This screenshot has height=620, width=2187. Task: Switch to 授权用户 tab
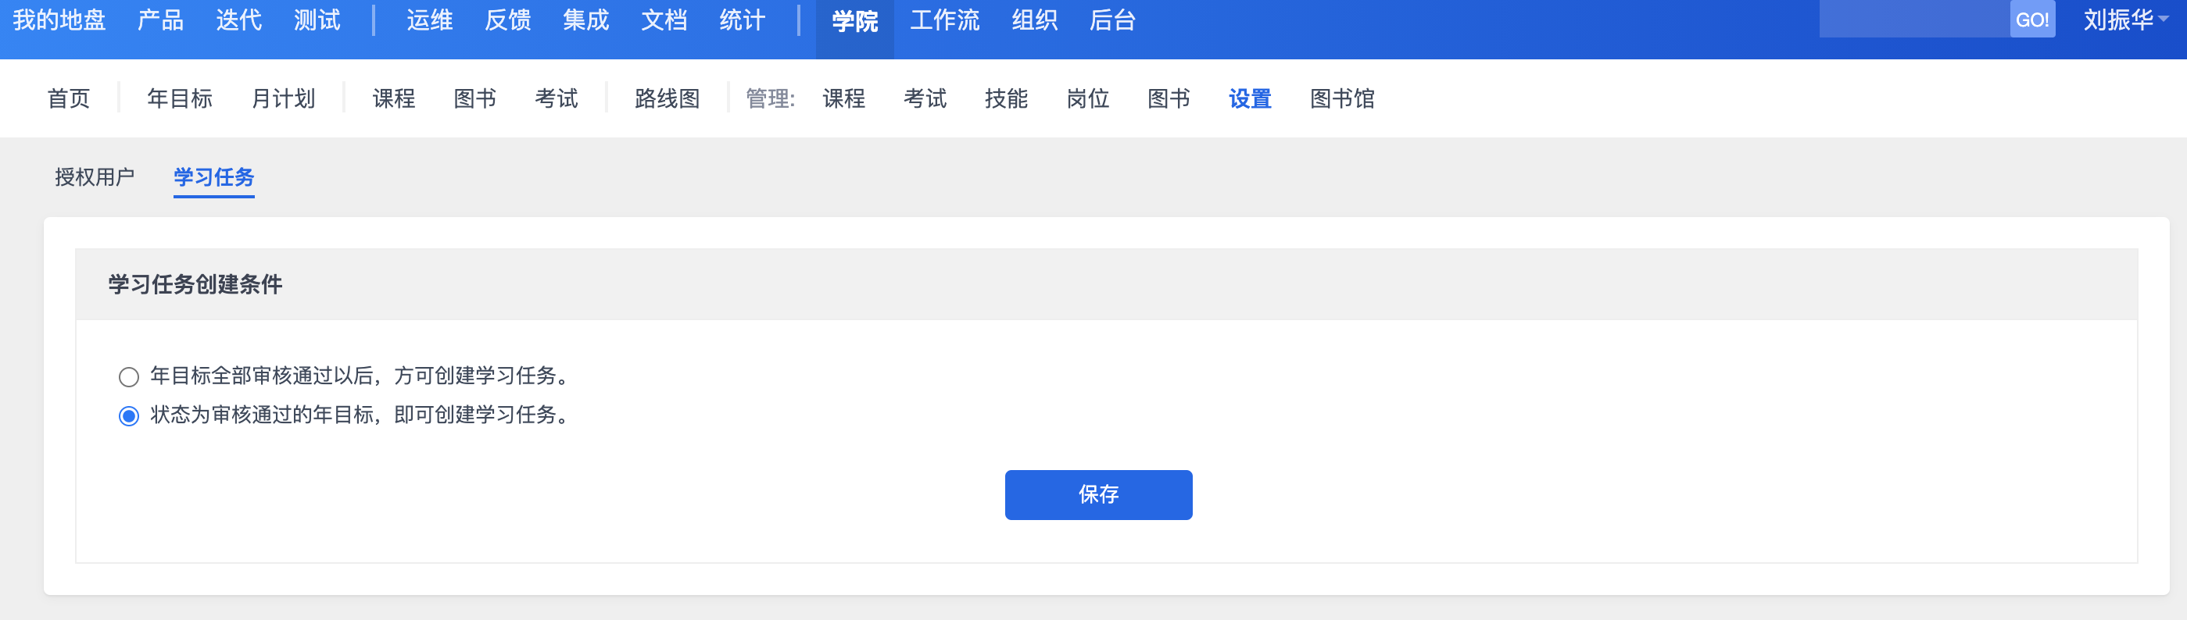click(x=95, y=176)
